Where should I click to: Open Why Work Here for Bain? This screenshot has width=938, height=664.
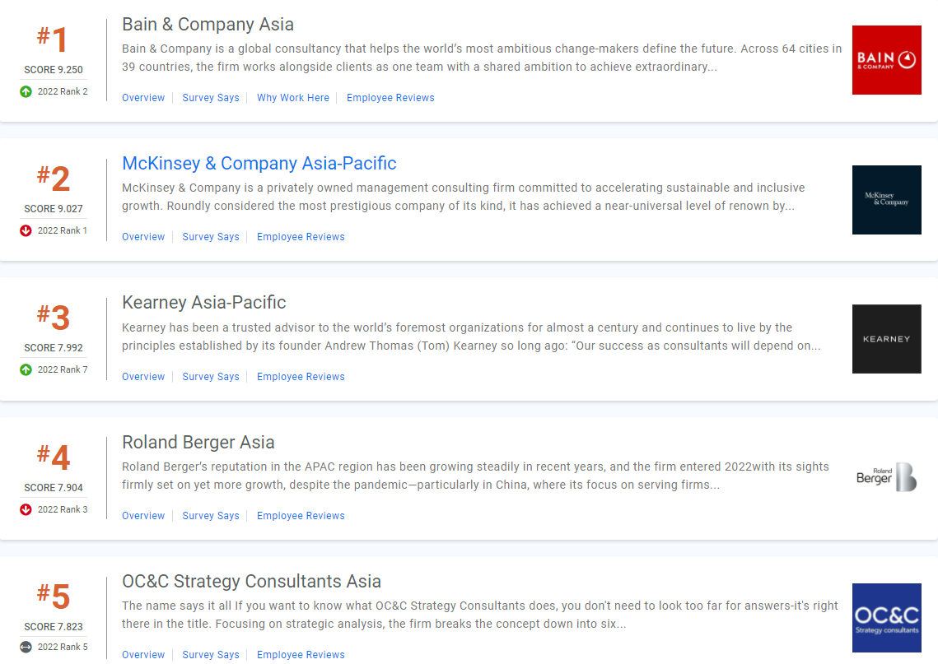[293, 97]
